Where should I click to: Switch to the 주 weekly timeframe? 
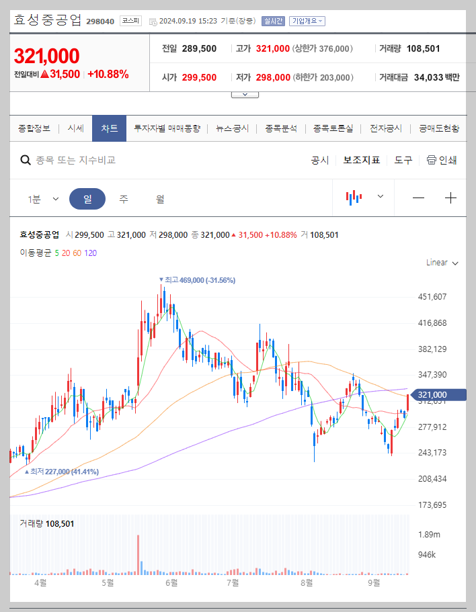122,197
